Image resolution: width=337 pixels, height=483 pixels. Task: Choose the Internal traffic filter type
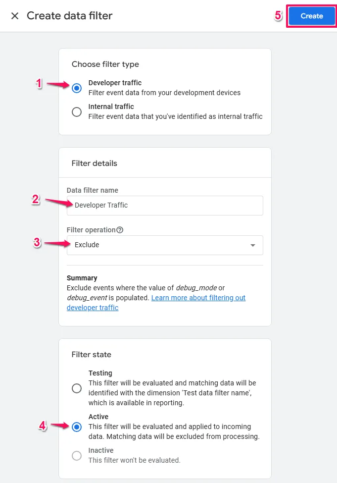click(x=77, y=112)
